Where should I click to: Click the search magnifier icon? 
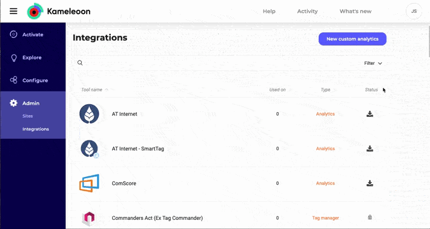(80, 63)
